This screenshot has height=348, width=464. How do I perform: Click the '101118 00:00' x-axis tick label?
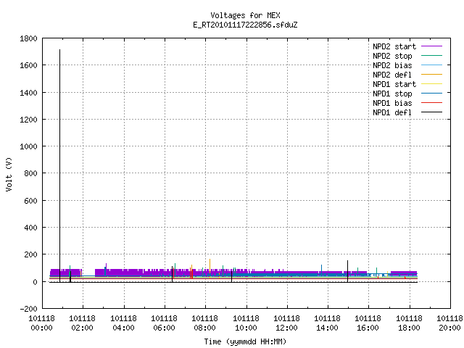[42, 323]
